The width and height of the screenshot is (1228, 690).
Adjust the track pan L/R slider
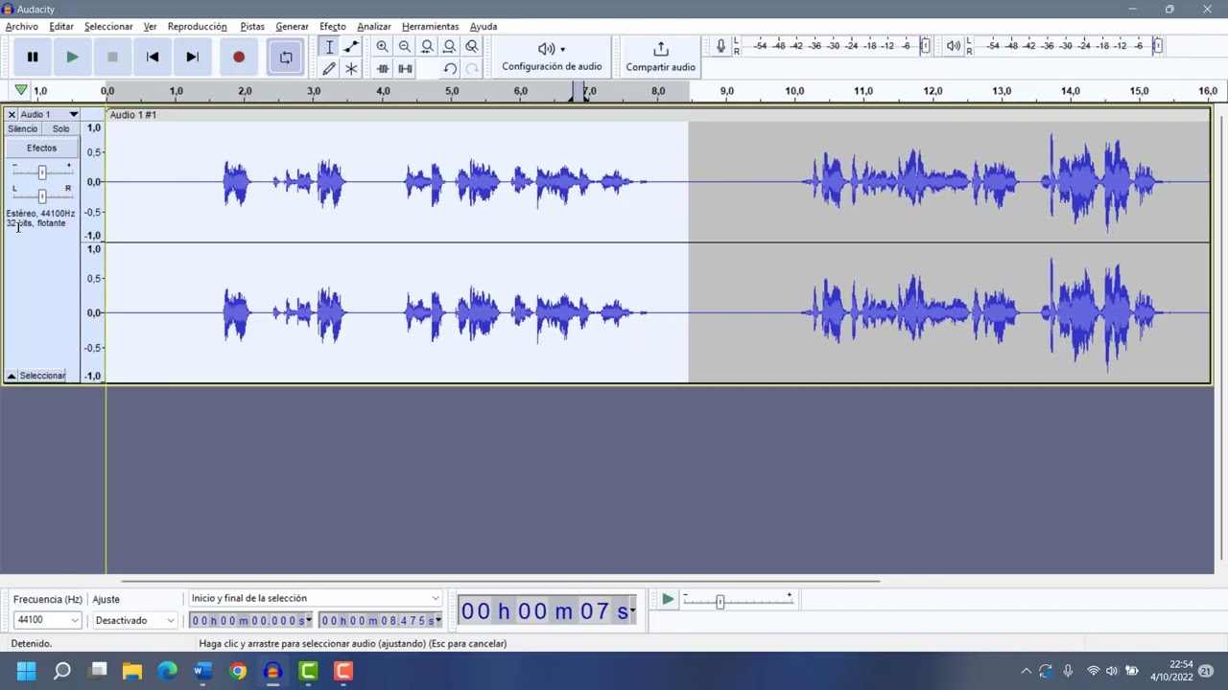pyautogui.click(x=41, y=195)
